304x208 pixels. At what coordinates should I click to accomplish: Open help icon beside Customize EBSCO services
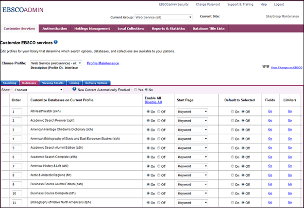click(x=56, y=42)
